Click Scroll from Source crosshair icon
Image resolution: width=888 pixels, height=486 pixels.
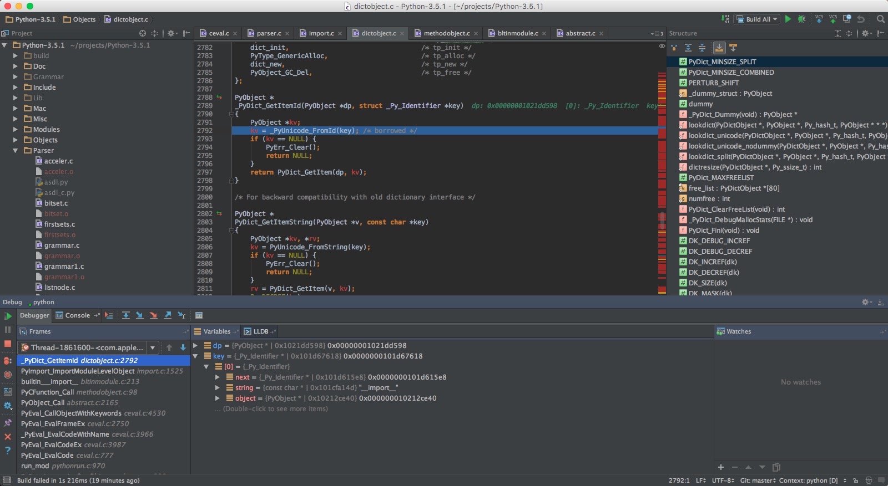pyautogui.click(x=143, y=33)
